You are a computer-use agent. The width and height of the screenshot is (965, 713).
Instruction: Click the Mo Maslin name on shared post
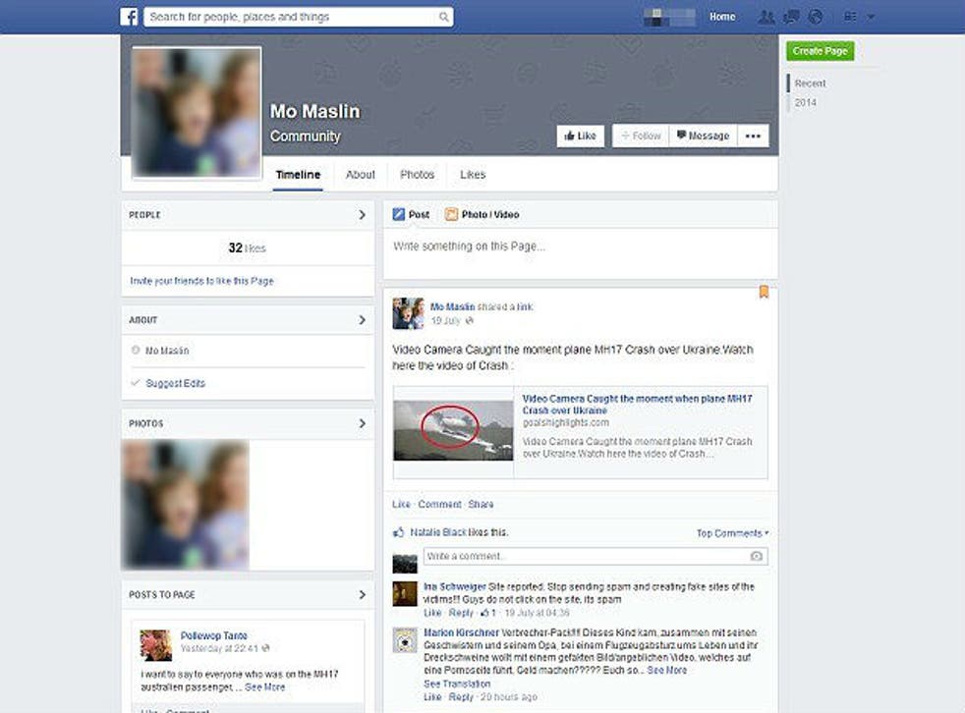(452, 306)
